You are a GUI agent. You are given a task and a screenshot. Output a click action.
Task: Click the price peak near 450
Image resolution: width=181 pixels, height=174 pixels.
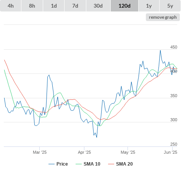pos(160,50)
